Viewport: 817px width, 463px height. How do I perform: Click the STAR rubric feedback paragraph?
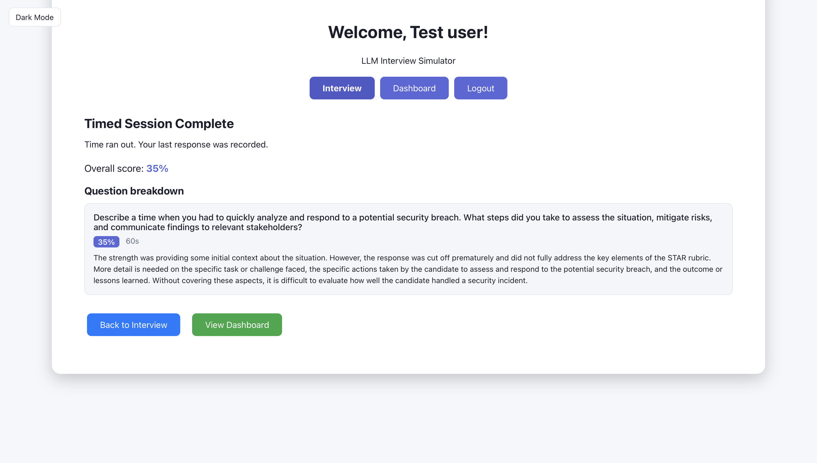pyautogui.click(x=407, y=269)
